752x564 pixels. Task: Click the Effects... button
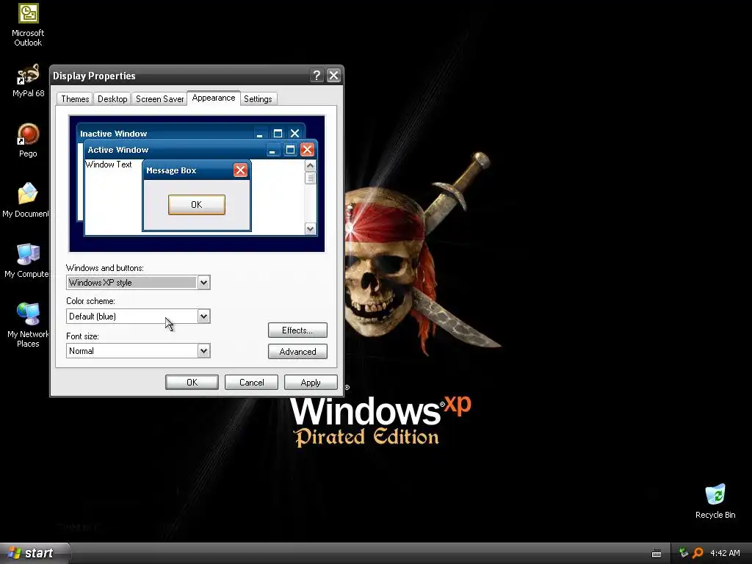(297, 330)
